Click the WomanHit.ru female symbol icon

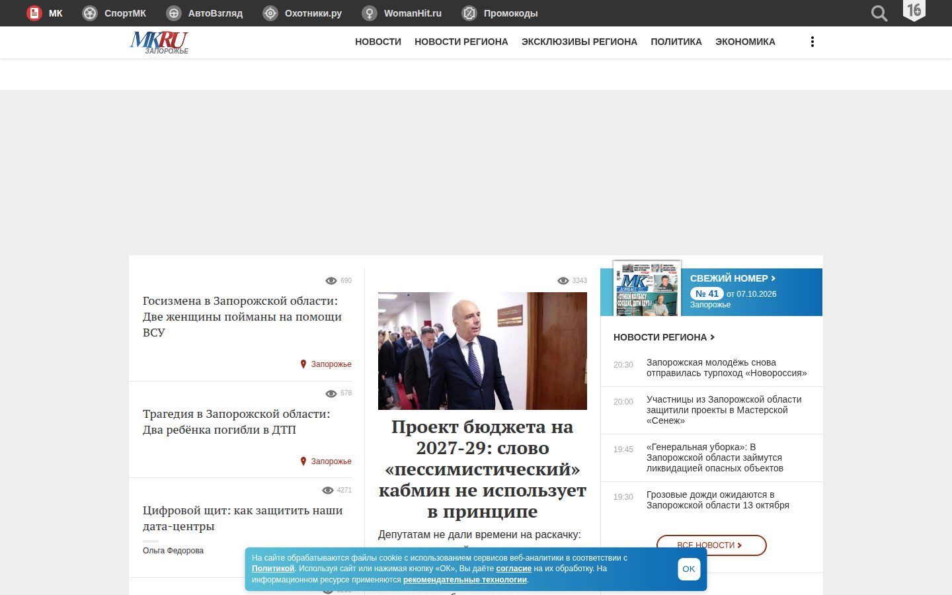[x=370, y=13]
